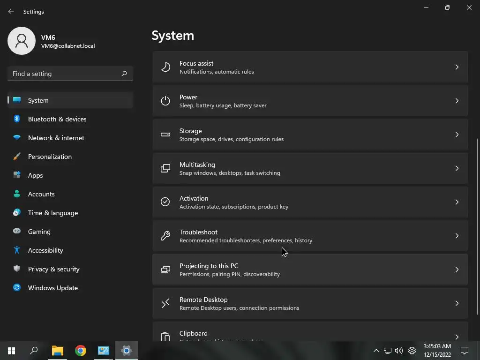Open Control Panel app on taskbar
Image resolution: width=480 pixels, height=360 pixels.
104,351
